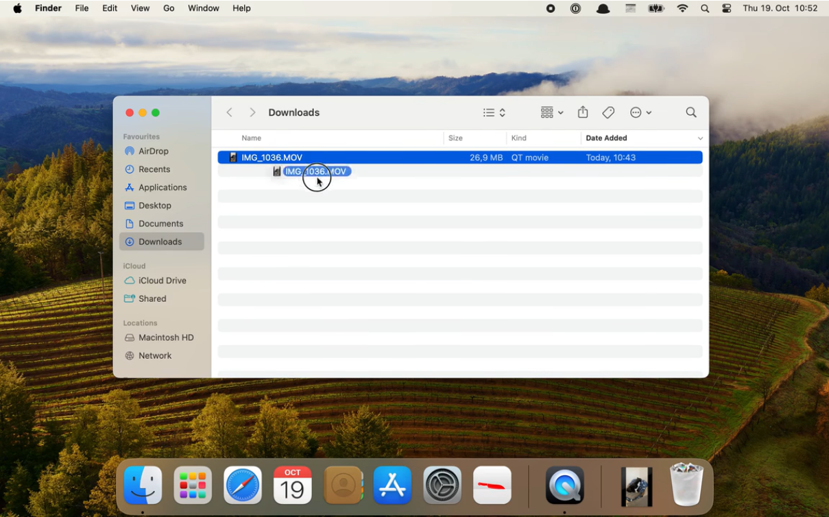Open the Action ellipsis menu

click(x=640, y=112)
